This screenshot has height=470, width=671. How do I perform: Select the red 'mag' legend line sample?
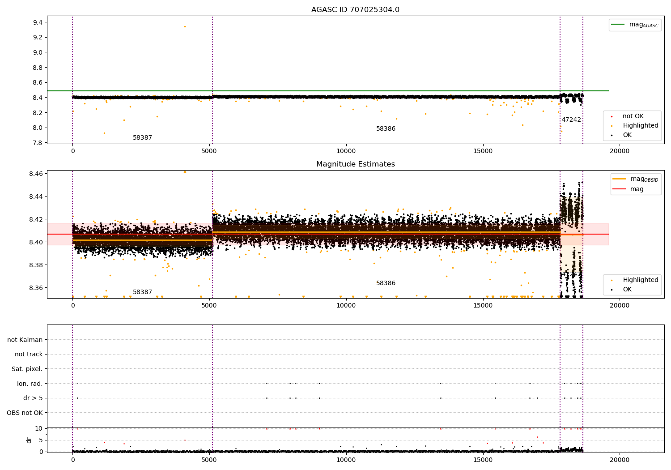[x=619, y=189]
